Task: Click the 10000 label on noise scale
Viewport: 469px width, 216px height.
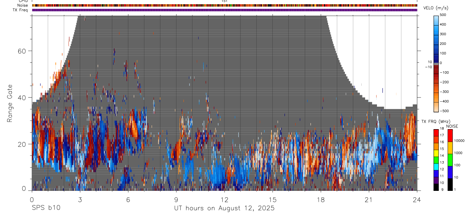Action: [459, 141]
